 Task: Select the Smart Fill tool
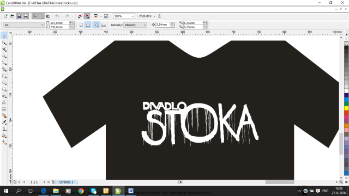(4, 69)
